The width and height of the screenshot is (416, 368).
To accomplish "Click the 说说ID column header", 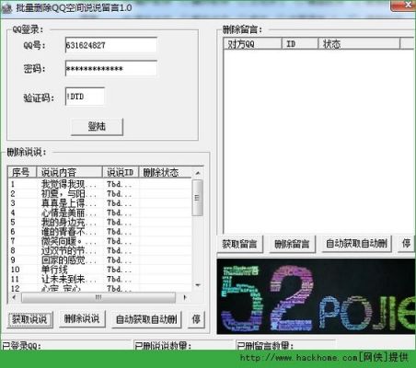I will (121, 172).
